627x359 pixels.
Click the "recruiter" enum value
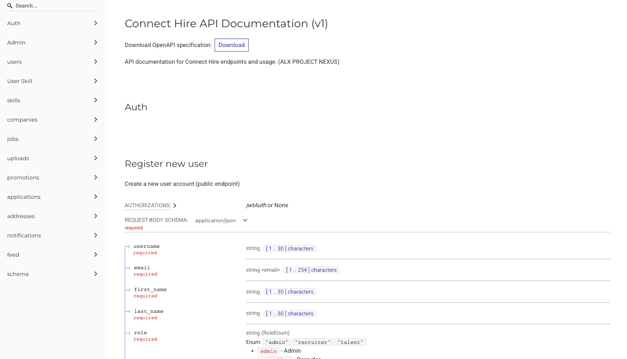tap(313, 342)
